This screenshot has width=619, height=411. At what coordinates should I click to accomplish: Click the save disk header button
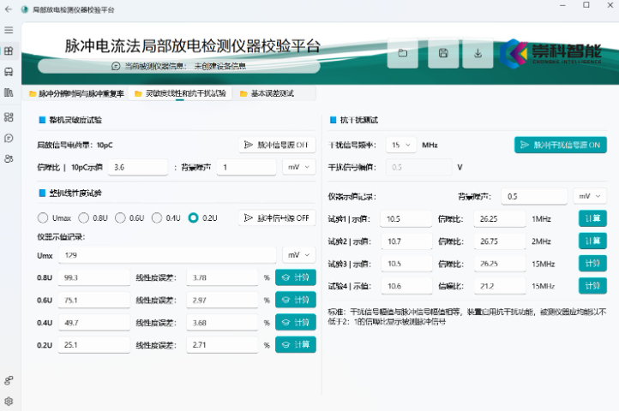pyautogui.click(x=443, y=53)
